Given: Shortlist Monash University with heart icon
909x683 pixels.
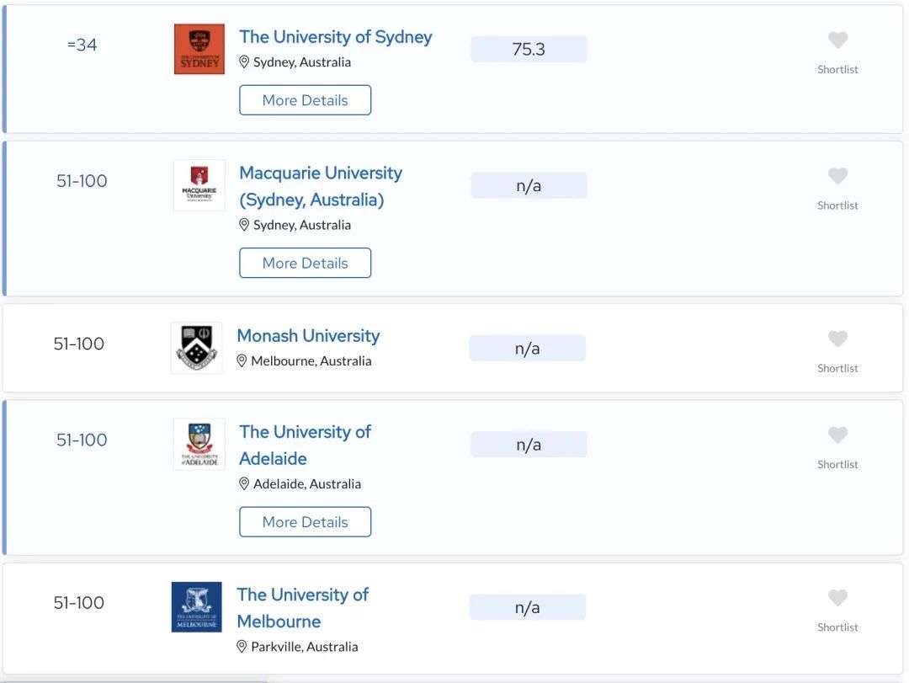Looking at the screenshot, I should pos(837,339).
